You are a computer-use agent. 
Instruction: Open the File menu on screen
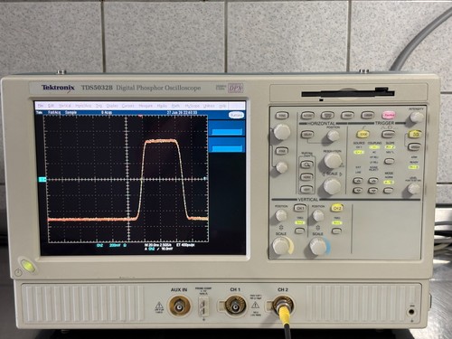(41, 106)
